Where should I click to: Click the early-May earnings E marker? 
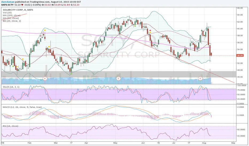pyautogui.click(x=118, y=78)
